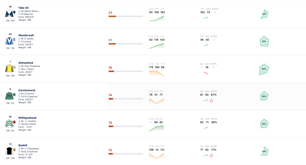The height and width of the screenshot is (165, 306).
Task: Click Take All's score bar showing 22
Action: click(x=126, y=16)
